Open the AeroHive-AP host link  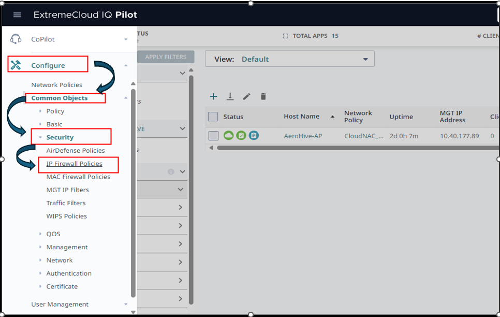pyautogui.click(x=303, y=136)
